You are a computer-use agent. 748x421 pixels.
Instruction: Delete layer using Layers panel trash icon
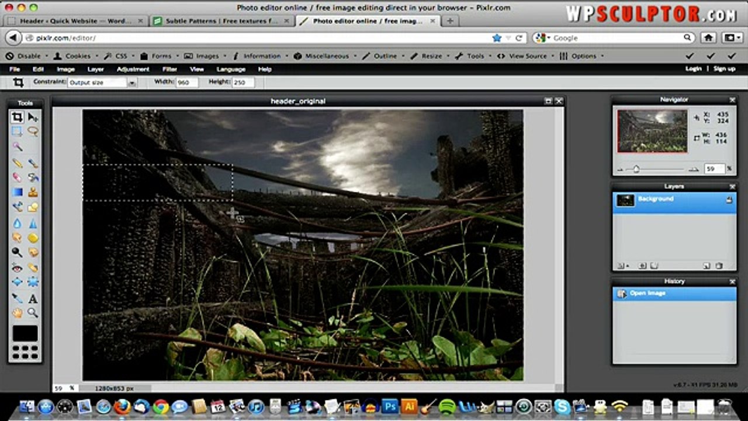coord(719,265)
